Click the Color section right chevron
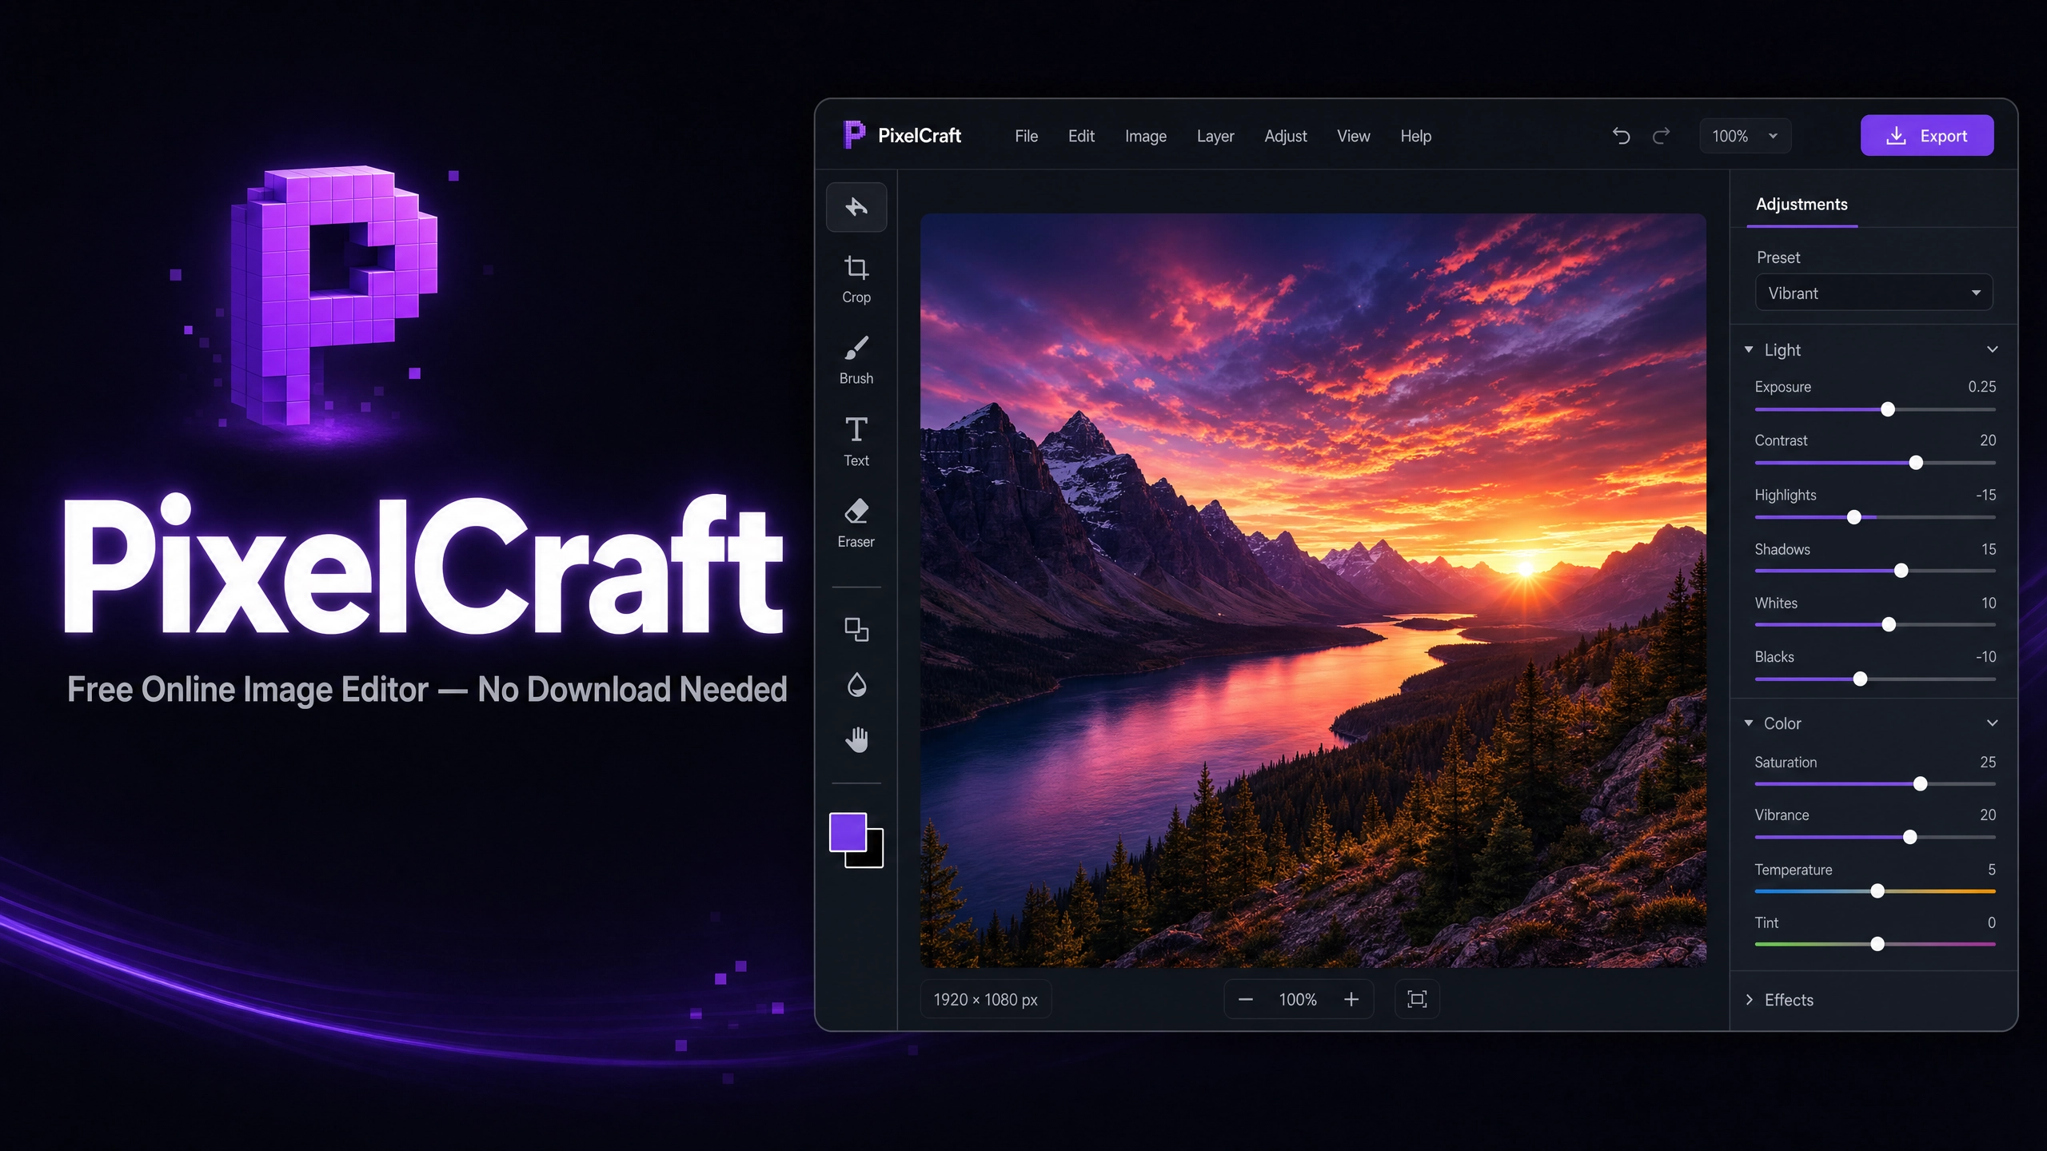The height and width of the screenshot is (1151, 2047). click(1993, 723)
